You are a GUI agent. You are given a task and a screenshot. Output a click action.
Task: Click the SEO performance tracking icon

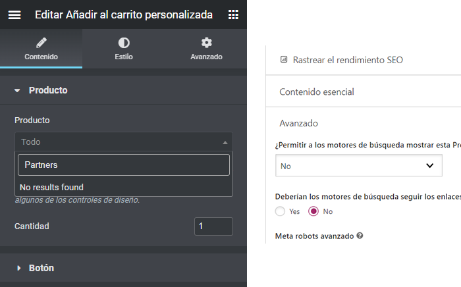coord(284,59)
